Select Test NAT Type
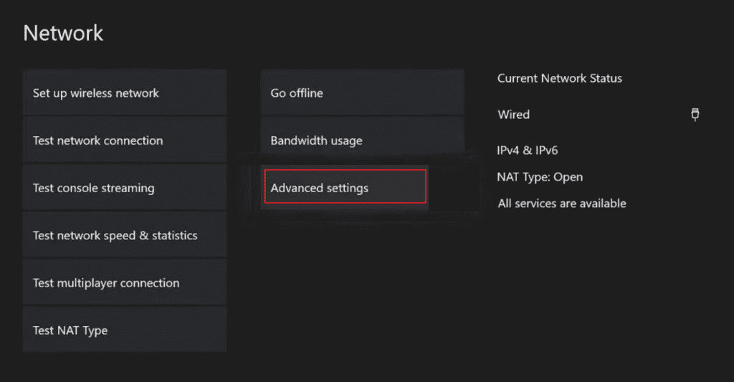 pyautogui.click(x=125, y=330)
